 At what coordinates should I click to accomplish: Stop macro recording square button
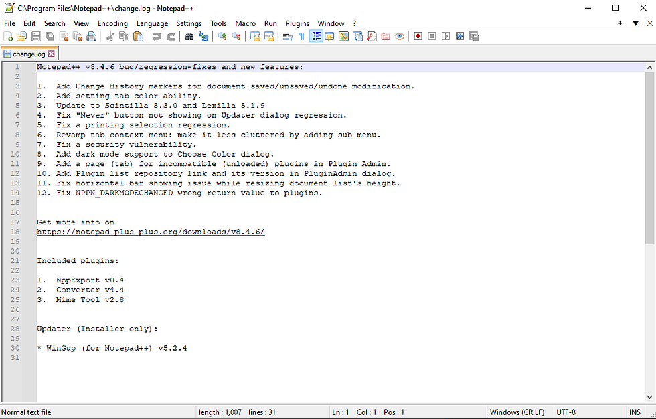click(x=432, y=37)
